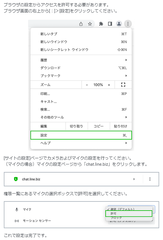The height and width of the screenshot is (240, 163).
Task: Select 設定 in the menu
Action: pyautogui.click(x=81, y=135)
